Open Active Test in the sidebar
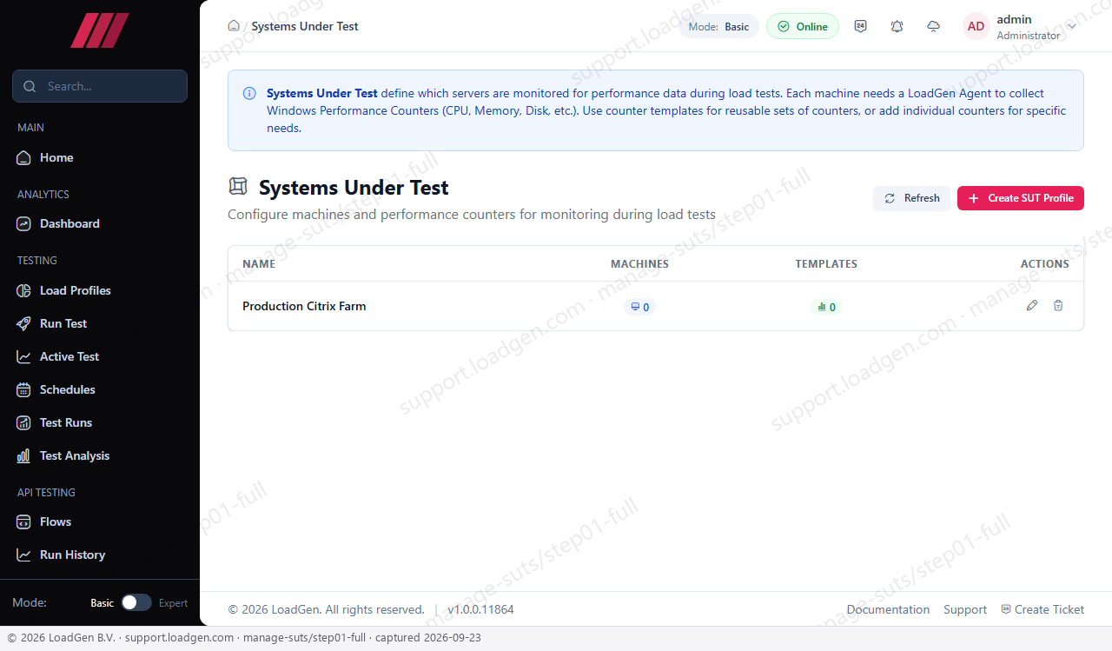Image resolution: width=1112 pixels, height=651 pixels. pos(100,356)
